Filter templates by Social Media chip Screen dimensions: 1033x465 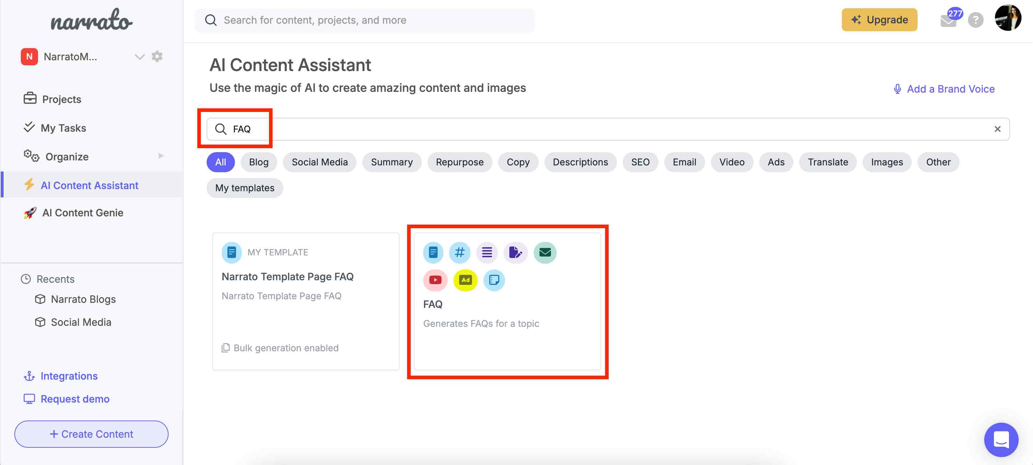pyautogui.click(x=320, y=162)
